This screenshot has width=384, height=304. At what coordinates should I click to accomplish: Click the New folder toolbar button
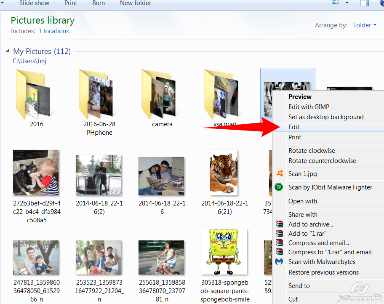pos(136,3)
